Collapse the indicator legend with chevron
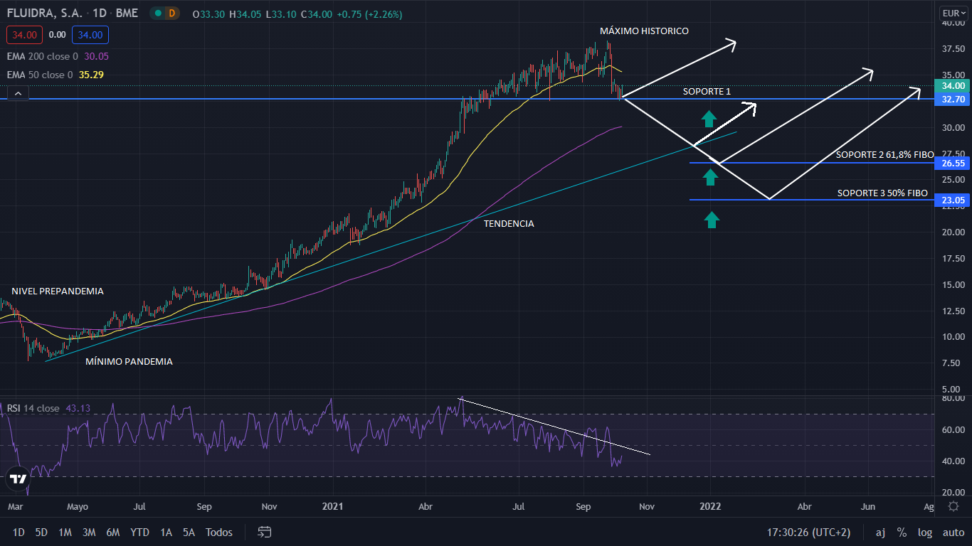The width and height of the screenshot is (972, 546). pyautogui.click(x=18, y=93)
